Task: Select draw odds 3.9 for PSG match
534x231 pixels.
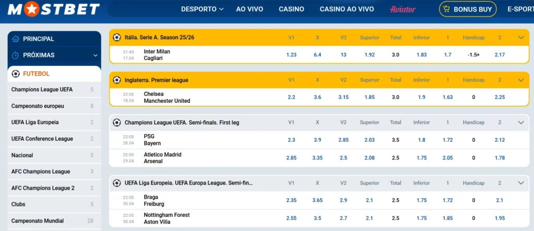Action: (x=318, y=140)
